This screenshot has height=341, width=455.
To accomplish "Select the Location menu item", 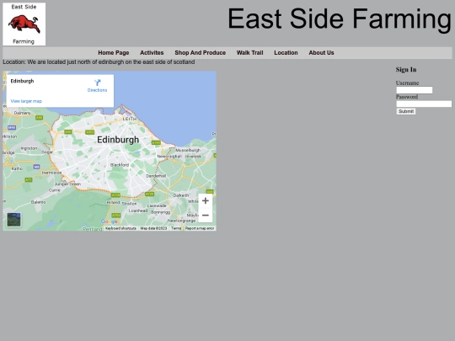I will click(x=286, y=53).
